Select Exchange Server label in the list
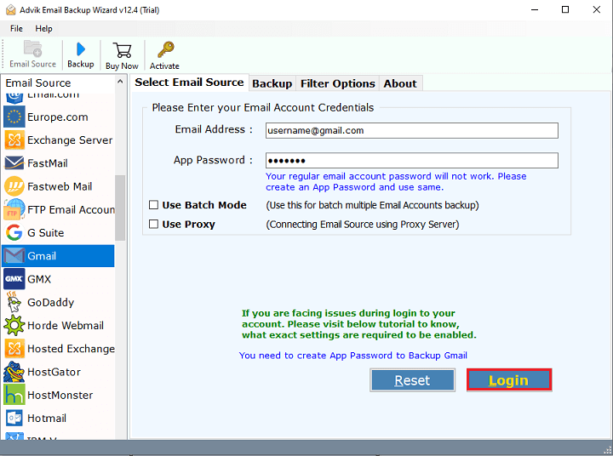 70,140
